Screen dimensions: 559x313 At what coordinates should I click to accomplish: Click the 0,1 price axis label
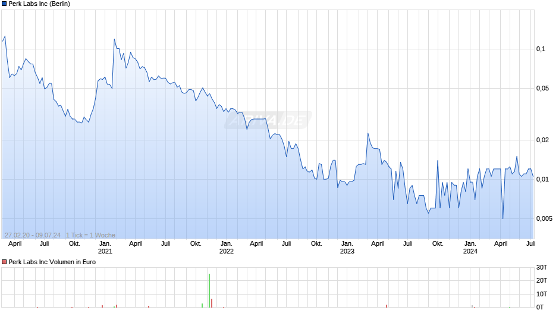541,49
